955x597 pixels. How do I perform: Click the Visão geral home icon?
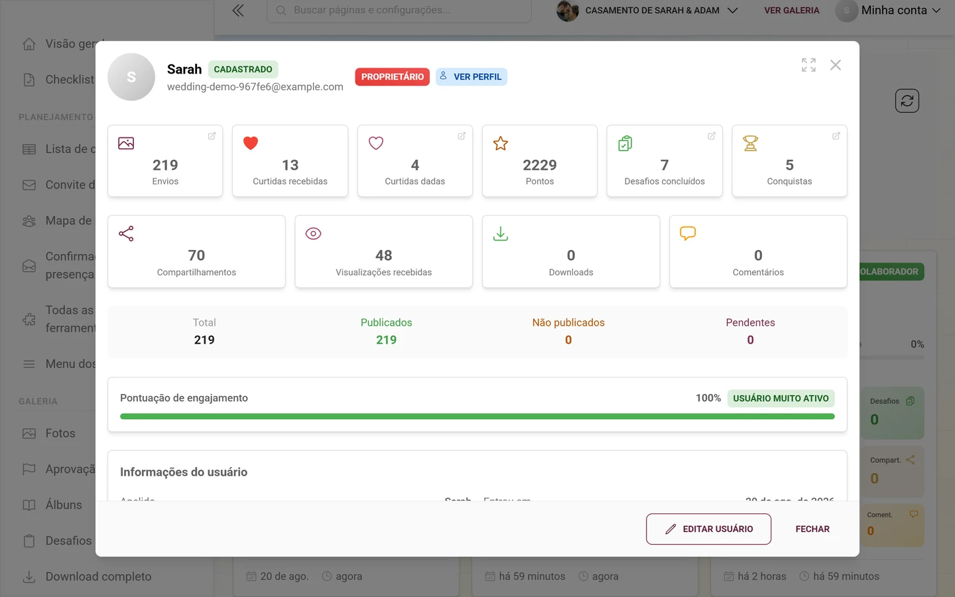click(29, 44)
